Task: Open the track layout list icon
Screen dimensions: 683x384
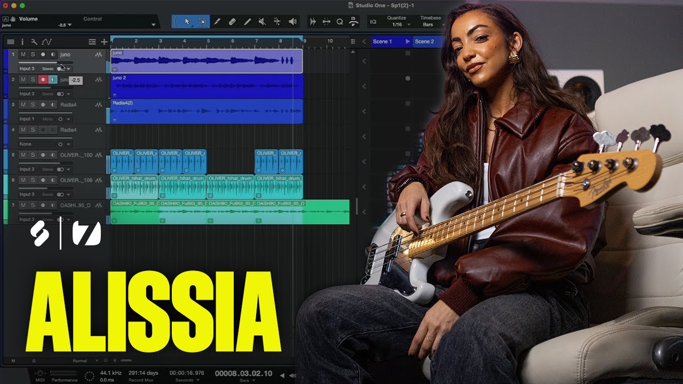Action: click(x=92, y=42)
